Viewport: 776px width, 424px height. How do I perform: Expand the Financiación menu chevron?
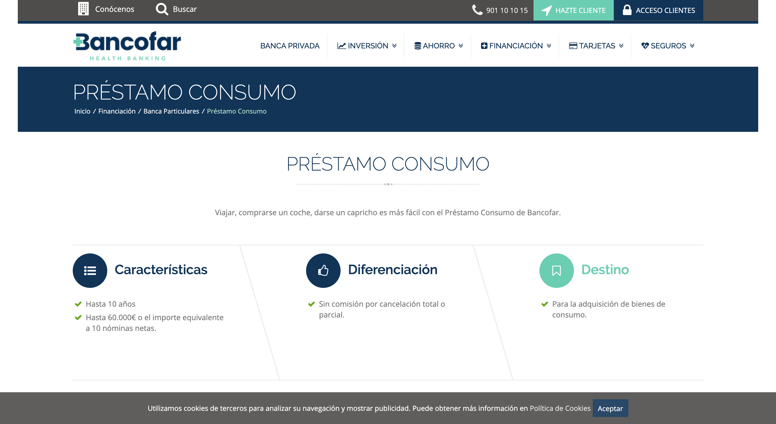[x=549, y=46]
